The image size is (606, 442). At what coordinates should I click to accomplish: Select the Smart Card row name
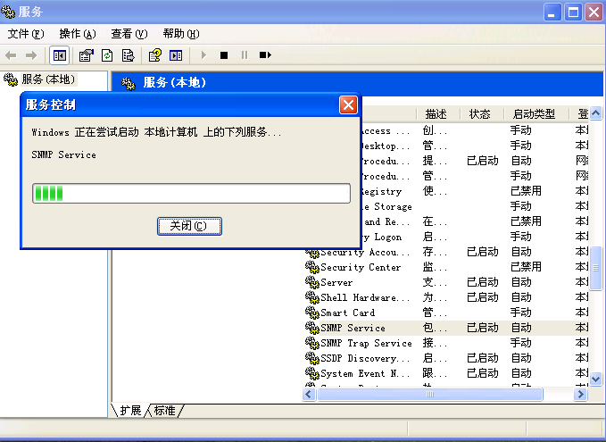click(x=348, y=313)
